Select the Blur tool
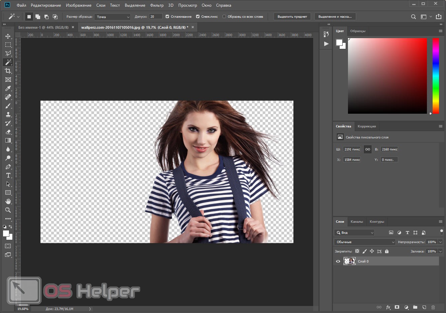The height and width of the screenshot is (313, 446). (x=8, y=149)
